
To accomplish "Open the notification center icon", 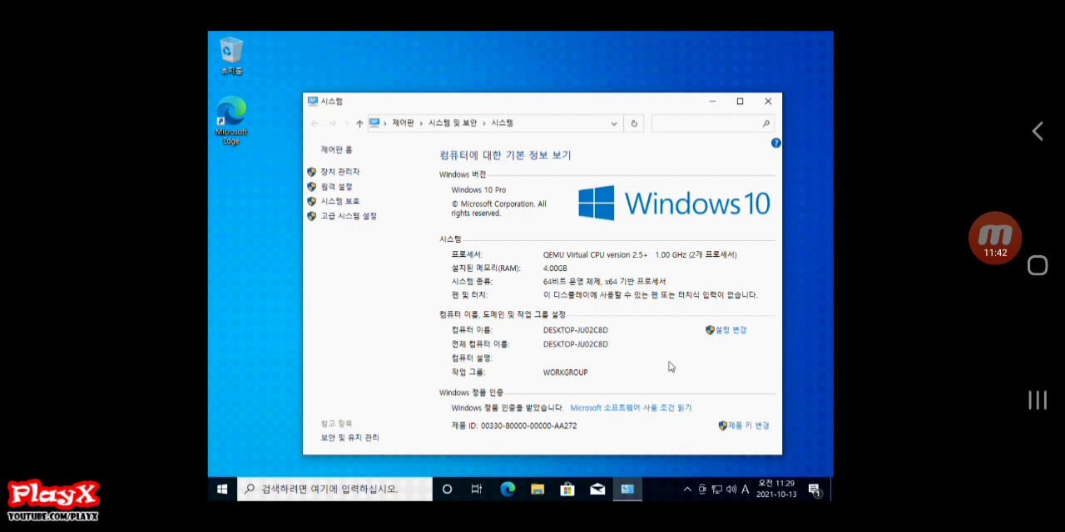I will [815, 490].
